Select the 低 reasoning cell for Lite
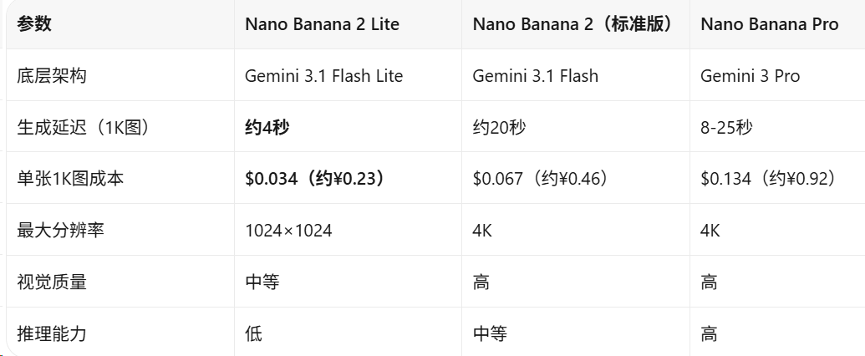The height and width of the screenshot is (356, 865). coord(254,333)
